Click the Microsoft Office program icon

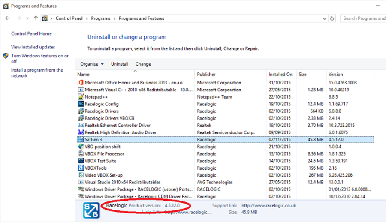click(x=81, y=83)
